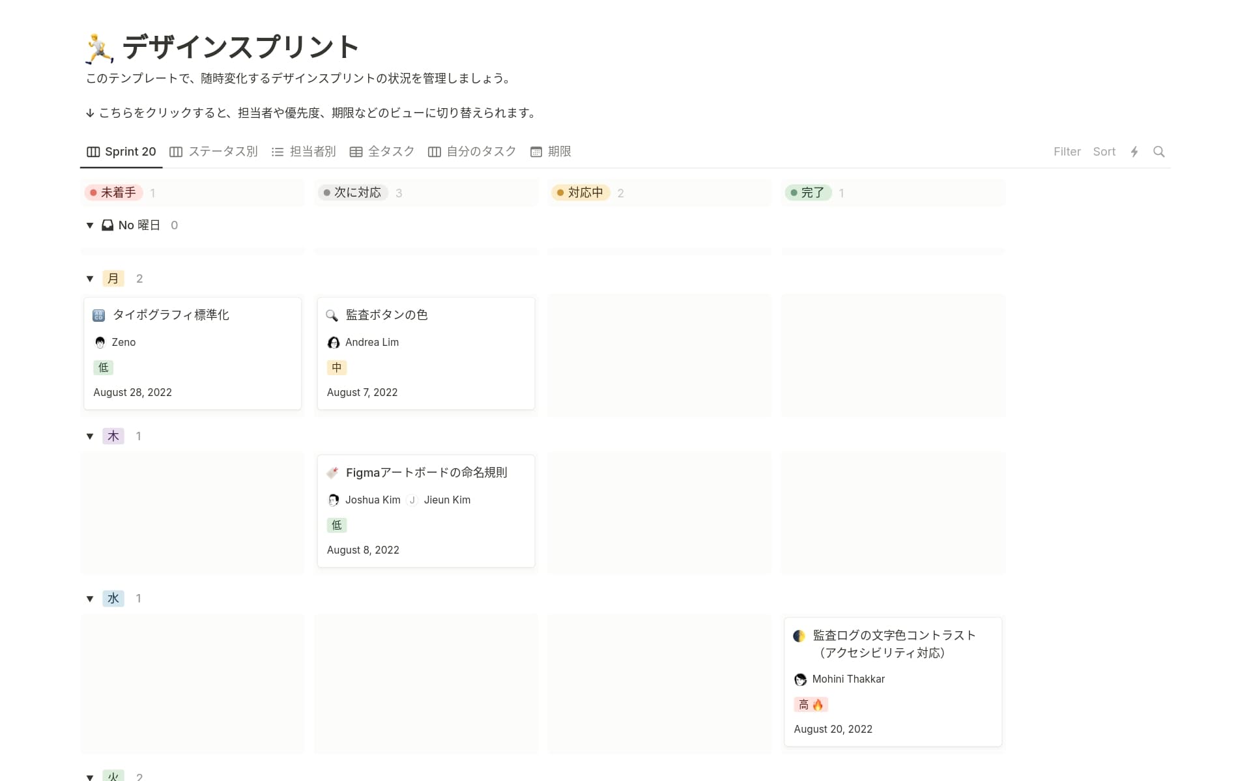Click the pushpin icon on the Figma card

[332, 472]
